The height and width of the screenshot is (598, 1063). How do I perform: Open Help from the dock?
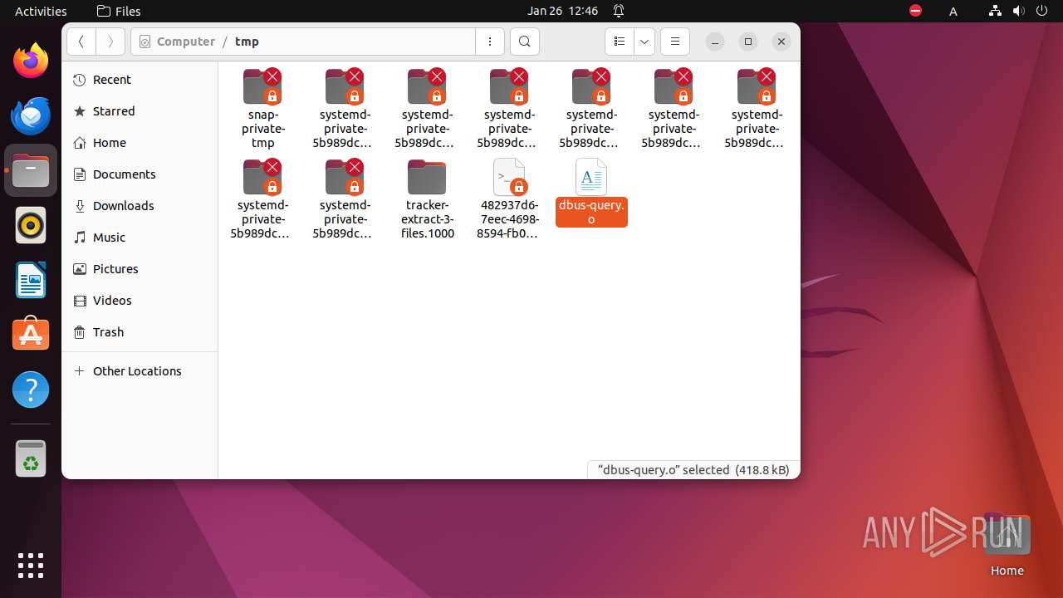[x=31, y=390]
